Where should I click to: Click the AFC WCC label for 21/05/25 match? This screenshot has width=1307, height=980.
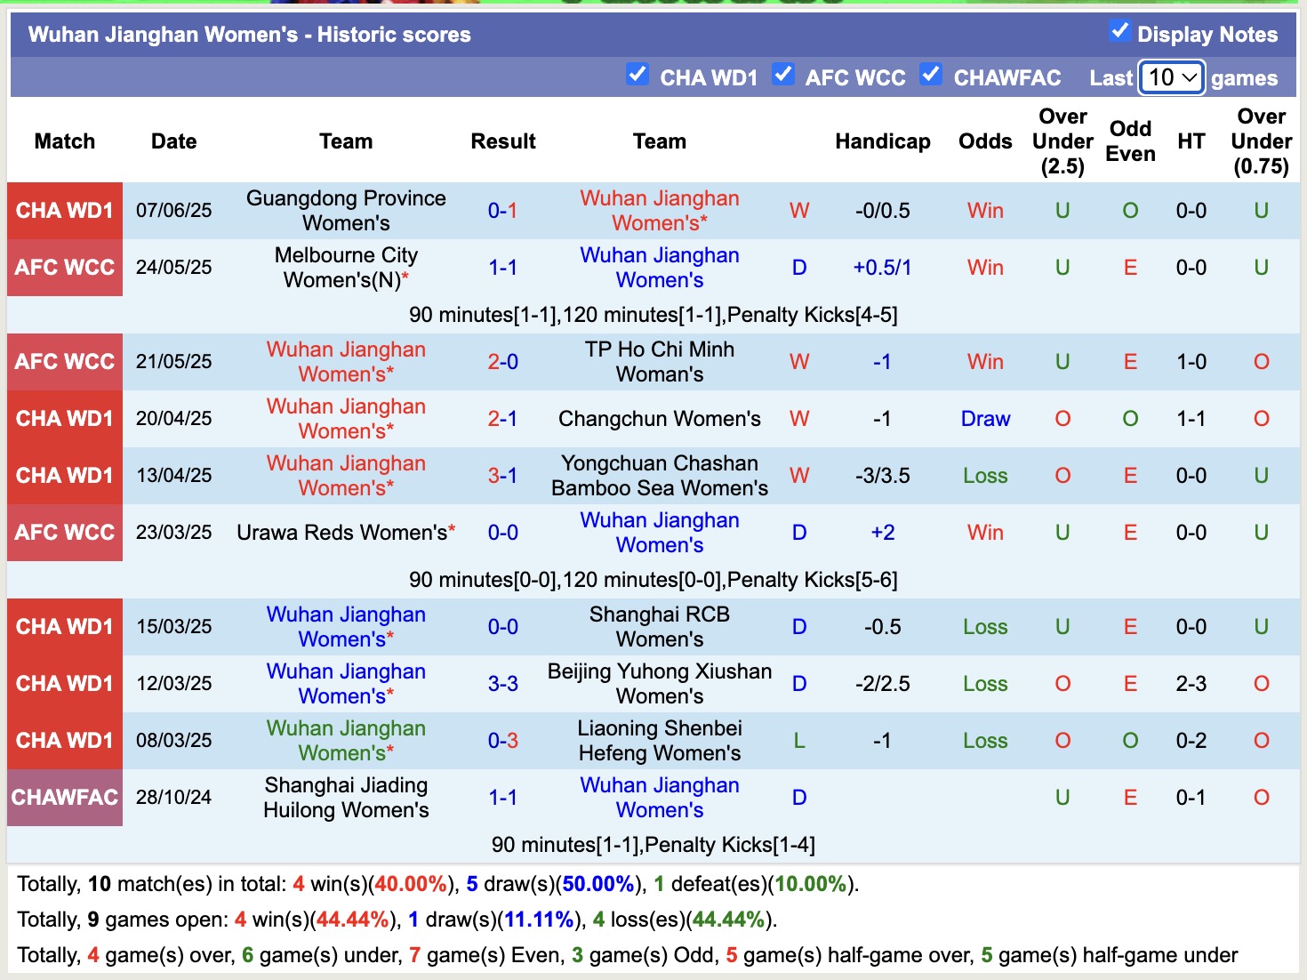click(65, 362)
